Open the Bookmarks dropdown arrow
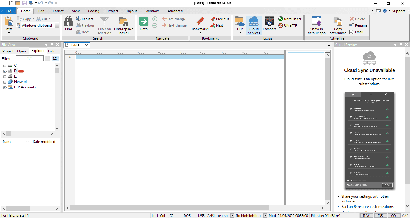 pos(200,33)
